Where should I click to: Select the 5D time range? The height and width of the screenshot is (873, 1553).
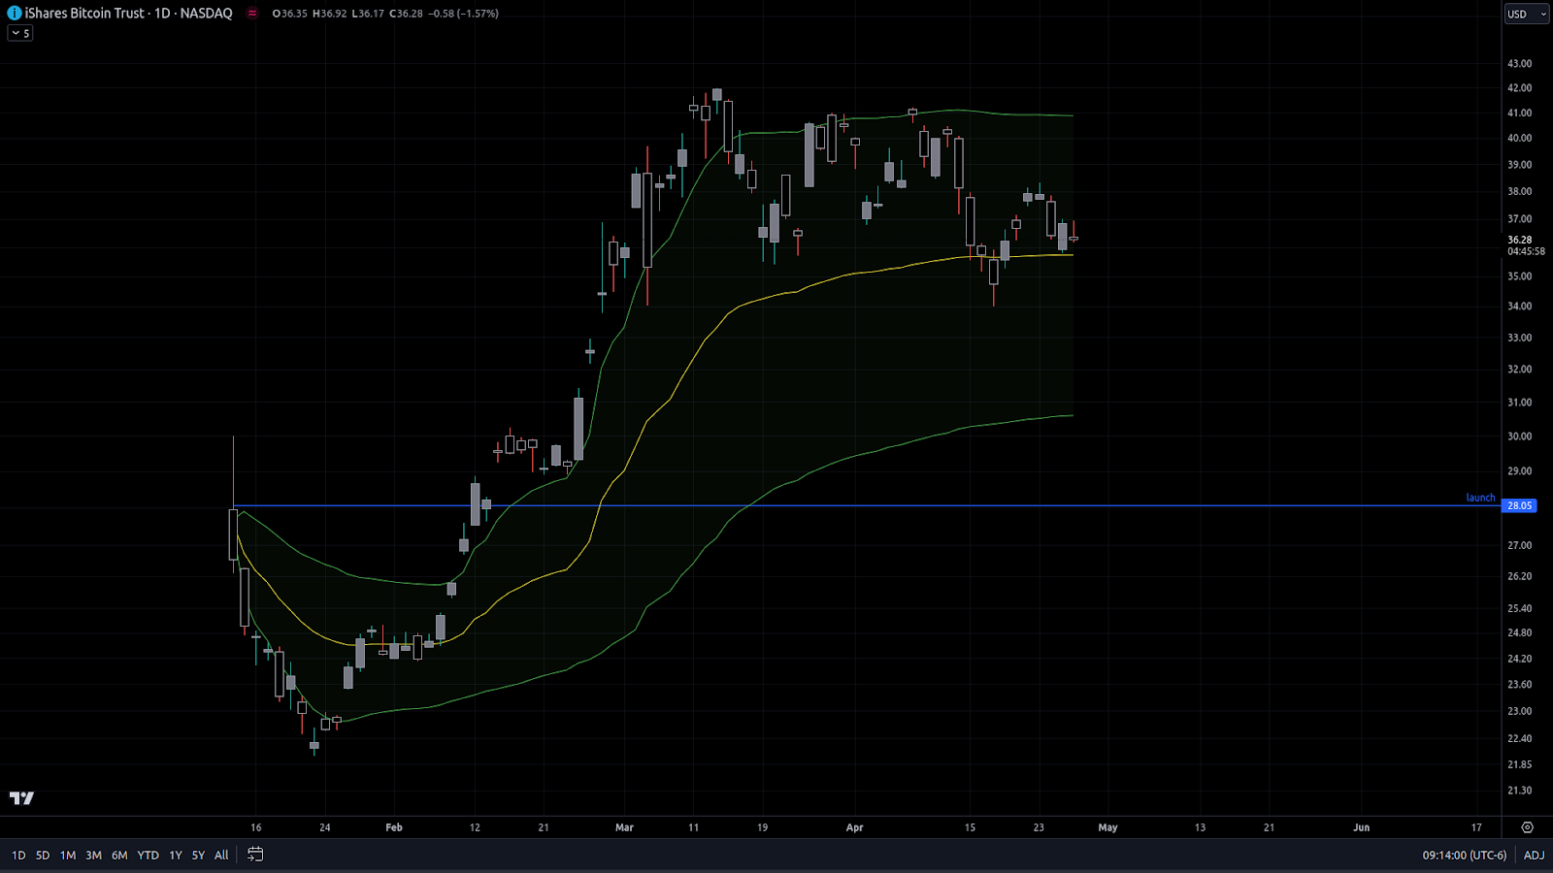pos(43,855)
